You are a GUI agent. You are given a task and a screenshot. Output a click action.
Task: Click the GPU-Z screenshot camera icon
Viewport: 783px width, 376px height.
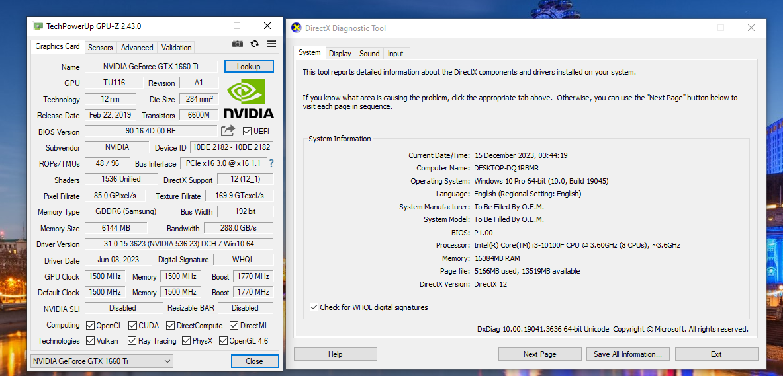[x=238, y=44]
